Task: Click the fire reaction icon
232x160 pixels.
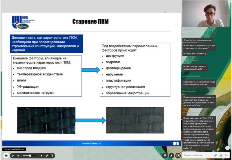Action: pyautogui.click(x=171, y=155)
